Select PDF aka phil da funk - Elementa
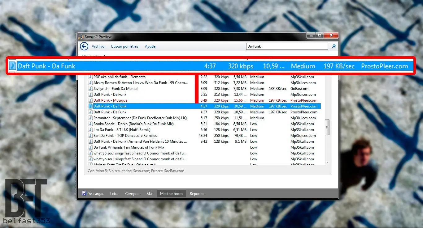423x228 pixels. pos(120,77)
